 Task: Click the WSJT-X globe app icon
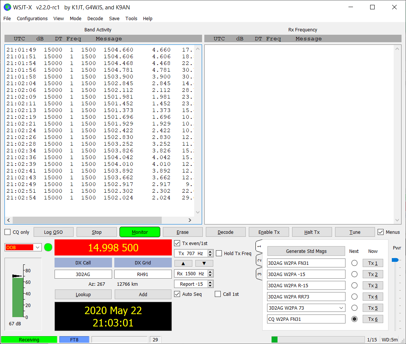(7, 7)
